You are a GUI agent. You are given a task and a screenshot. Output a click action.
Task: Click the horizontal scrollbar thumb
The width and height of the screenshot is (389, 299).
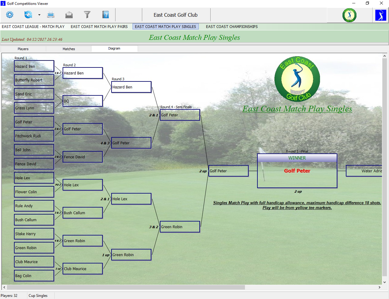[126, 287]
